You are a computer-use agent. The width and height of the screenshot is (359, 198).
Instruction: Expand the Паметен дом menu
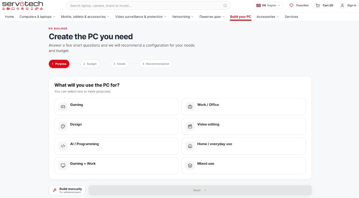pyautogui.click(x=212, y=17)
